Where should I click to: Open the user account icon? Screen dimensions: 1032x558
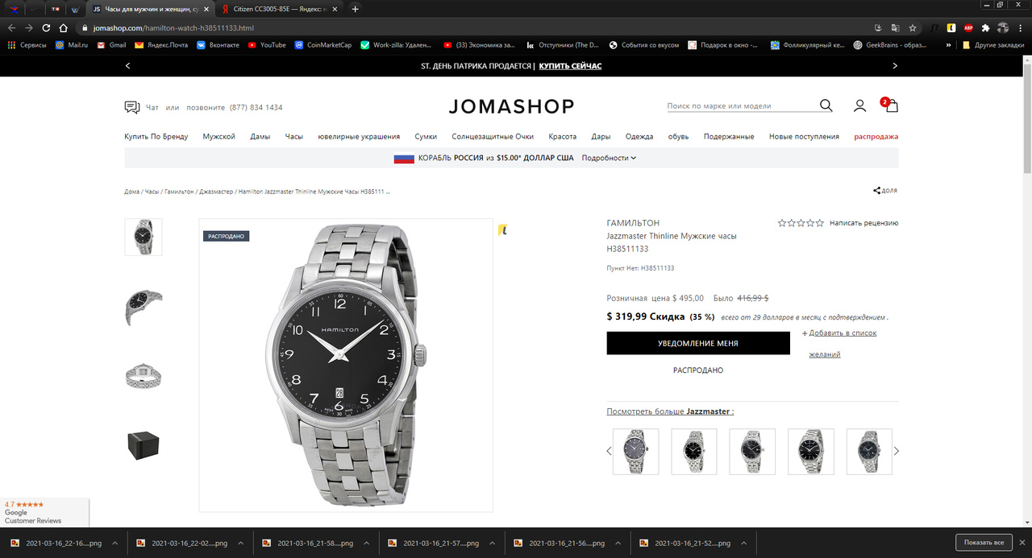[859, 105]
